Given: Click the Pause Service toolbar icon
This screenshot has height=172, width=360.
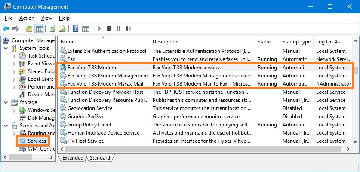Looking at the screenshot, I should click(x=119, y=28).
